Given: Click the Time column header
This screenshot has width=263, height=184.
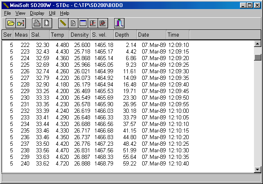Looking at the screenshot, I should [x=178, y=35].
